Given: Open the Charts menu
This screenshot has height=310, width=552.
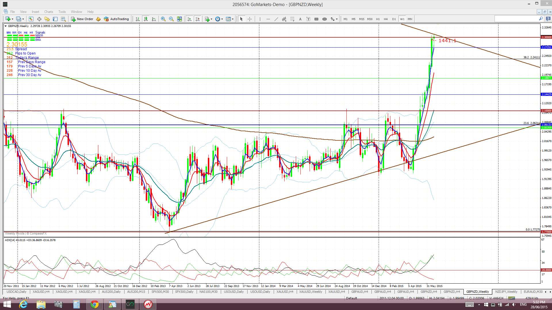Looking at the screenshot, I should [x=48, y=12].
